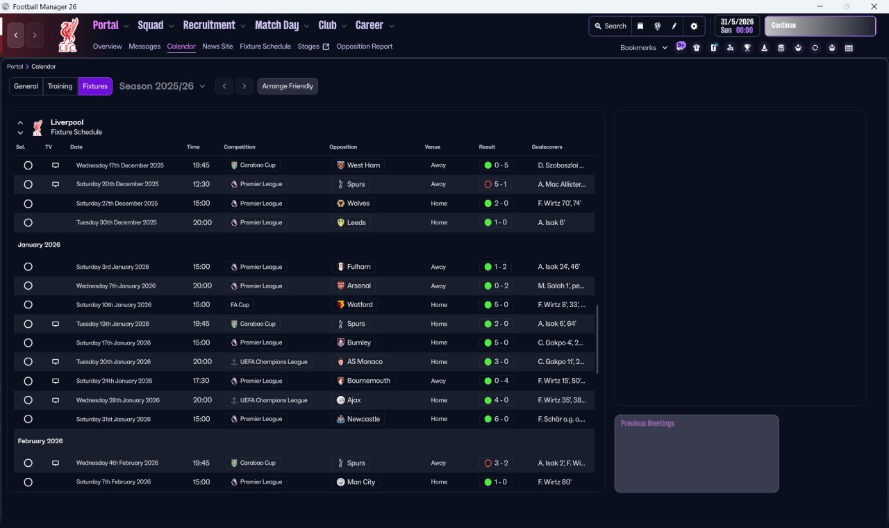Viewport: 889px width, 528px height.
Task: Open the messages bubble with 9+ badge
Action: [681, 47]
